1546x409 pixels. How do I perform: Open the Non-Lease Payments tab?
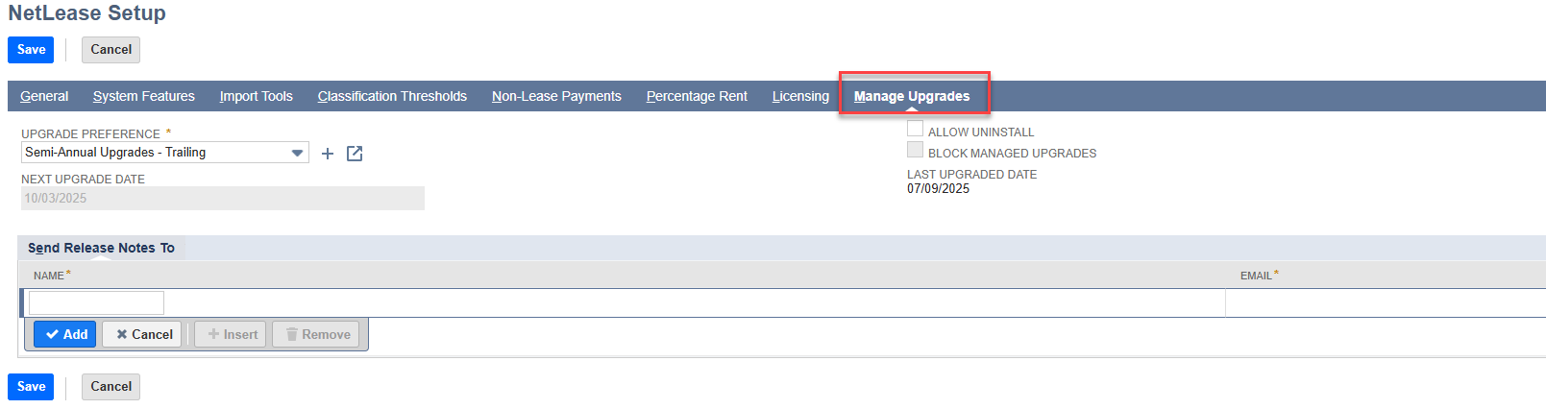(556, 96)
